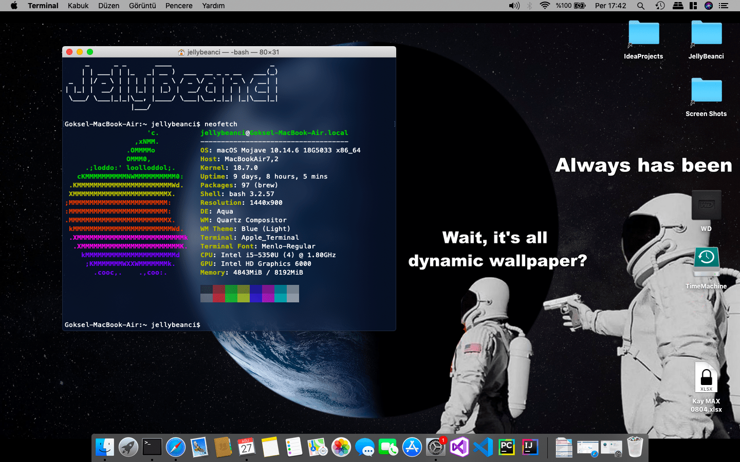740x462 pixels.
Task: Open the Contacts book icon in dock
Action: [x=223, y=447]
